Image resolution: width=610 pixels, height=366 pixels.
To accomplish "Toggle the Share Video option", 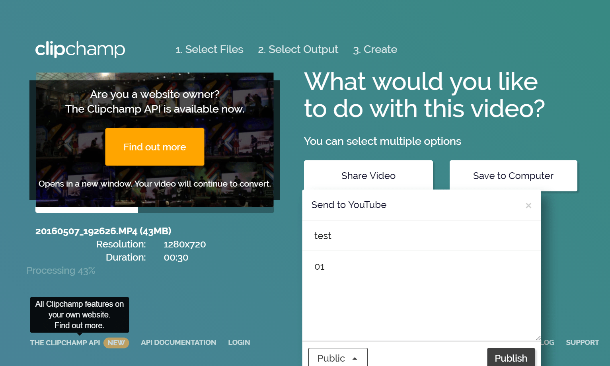I will [368, 175].
